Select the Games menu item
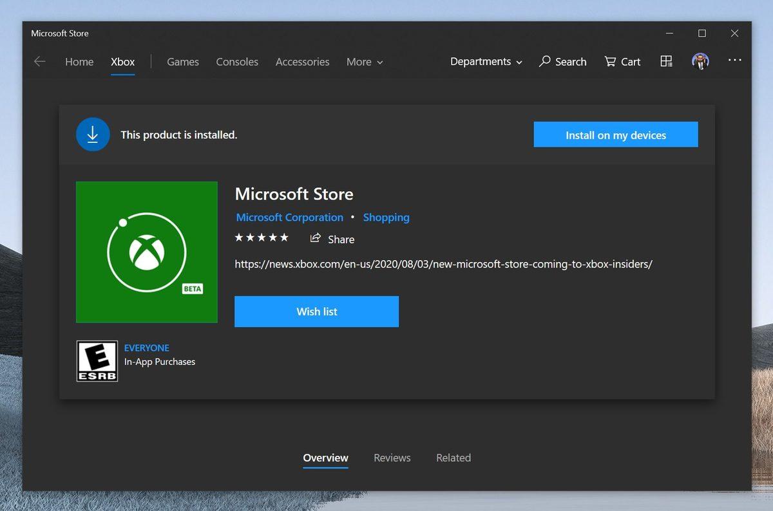 pyautogui.click(x=182, y=61)
